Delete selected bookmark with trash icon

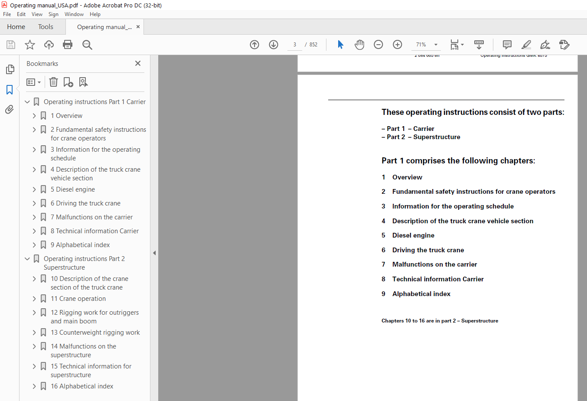point(53,82)
